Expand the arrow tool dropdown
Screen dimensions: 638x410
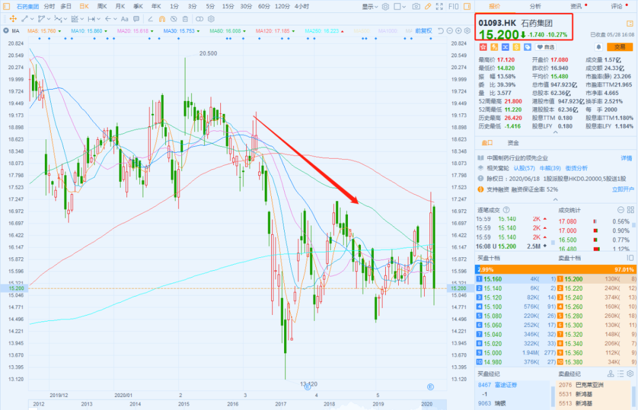click(116, 19)
